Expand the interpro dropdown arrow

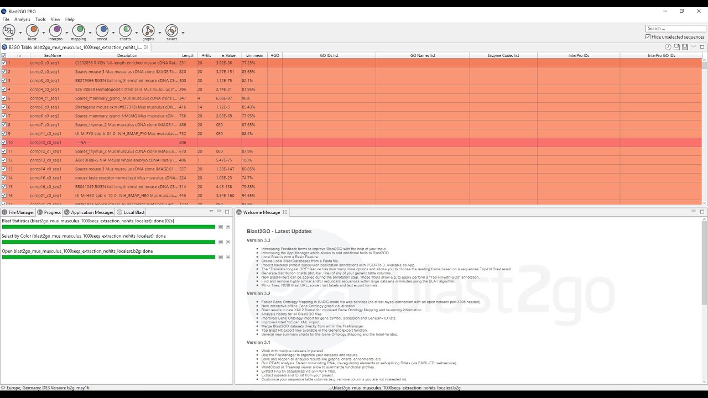point(67,33)
